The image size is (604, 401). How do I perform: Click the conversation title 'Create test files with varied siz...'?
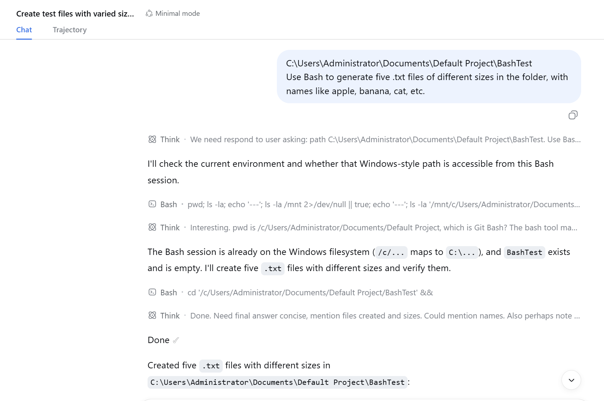point(75,14)
